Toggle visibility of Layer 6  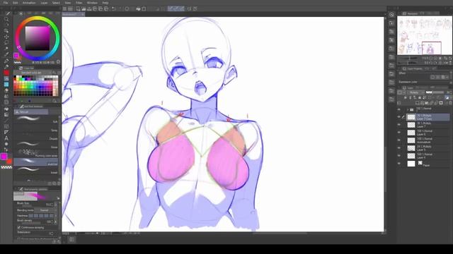399,133
